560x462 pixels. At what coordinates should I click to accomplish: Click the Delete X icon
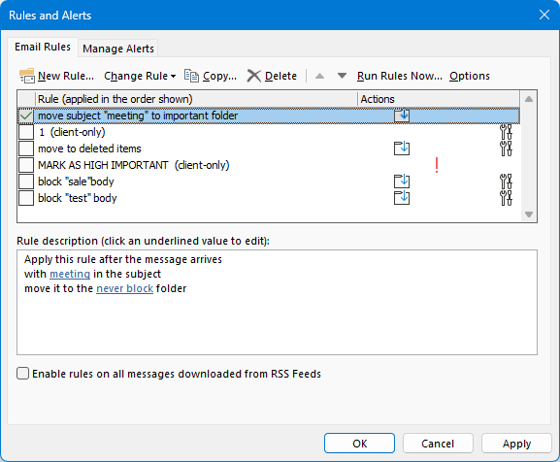(x=254, y=76)
